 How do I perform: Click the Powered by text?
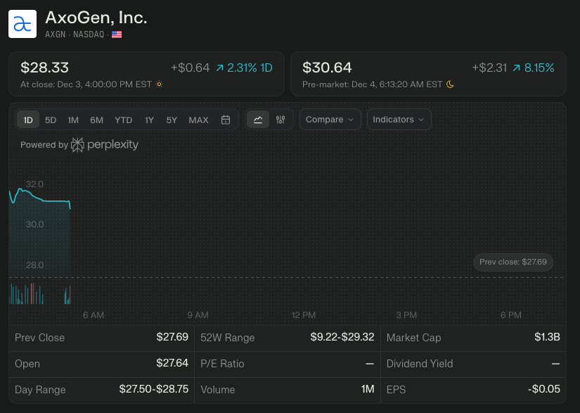[x=44, y=145]
